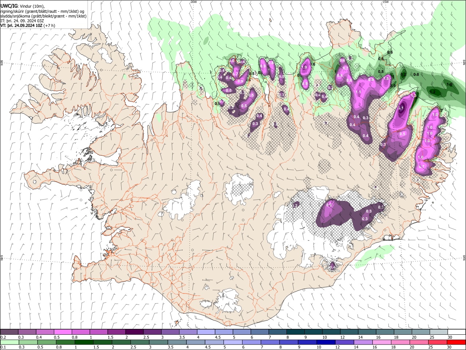
Task: Click the "3.1" precipitation value on map
Action: point(402,108)
